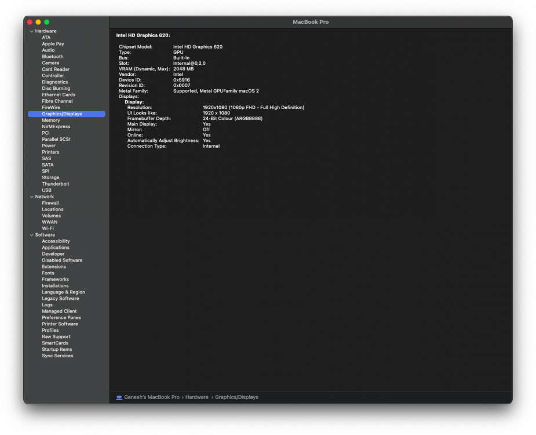This screenshot has width=536, height=435.
Task: Select the highlighted Graphics/Displays item
Action: (67, 114)
